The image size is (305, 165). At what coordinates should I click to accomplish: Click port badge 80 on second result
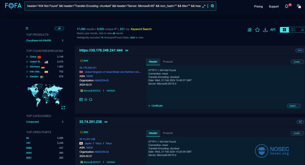click(300, 122)
